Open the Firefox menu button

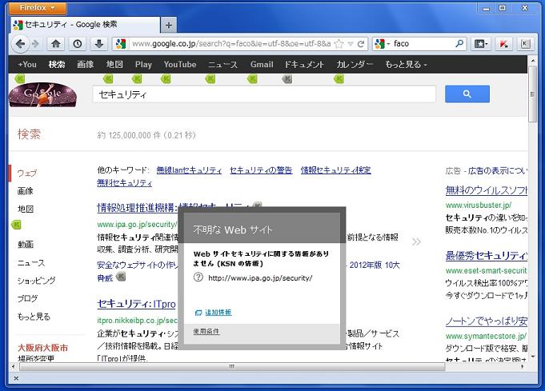pos(38,8)
